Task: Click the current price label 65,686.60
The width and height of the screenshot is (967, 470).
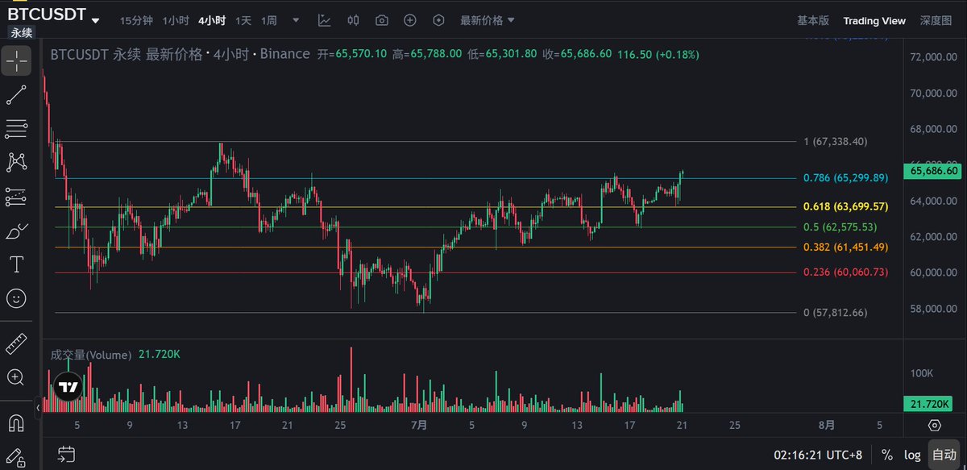Action: tap(934, 171)
